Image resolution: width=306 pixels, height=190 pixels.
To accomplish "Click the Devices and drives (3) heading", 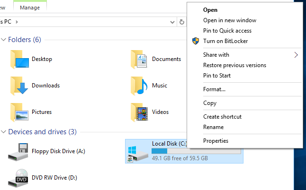I will pos(42,132).
